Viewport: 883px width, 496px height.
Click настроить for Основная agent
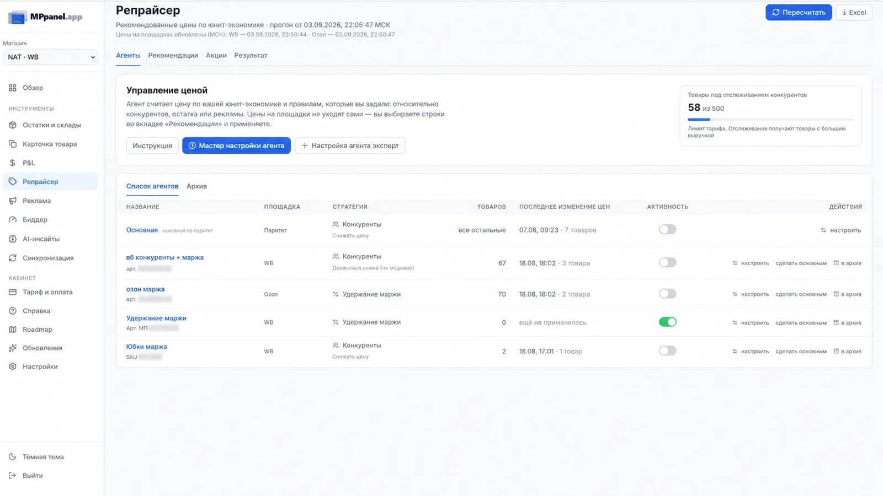841,230
